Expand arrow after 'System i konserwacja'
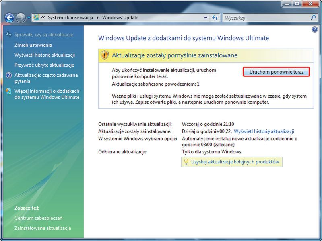The height and width of the screenshot is (241, 322). click(x=97, y=18)
